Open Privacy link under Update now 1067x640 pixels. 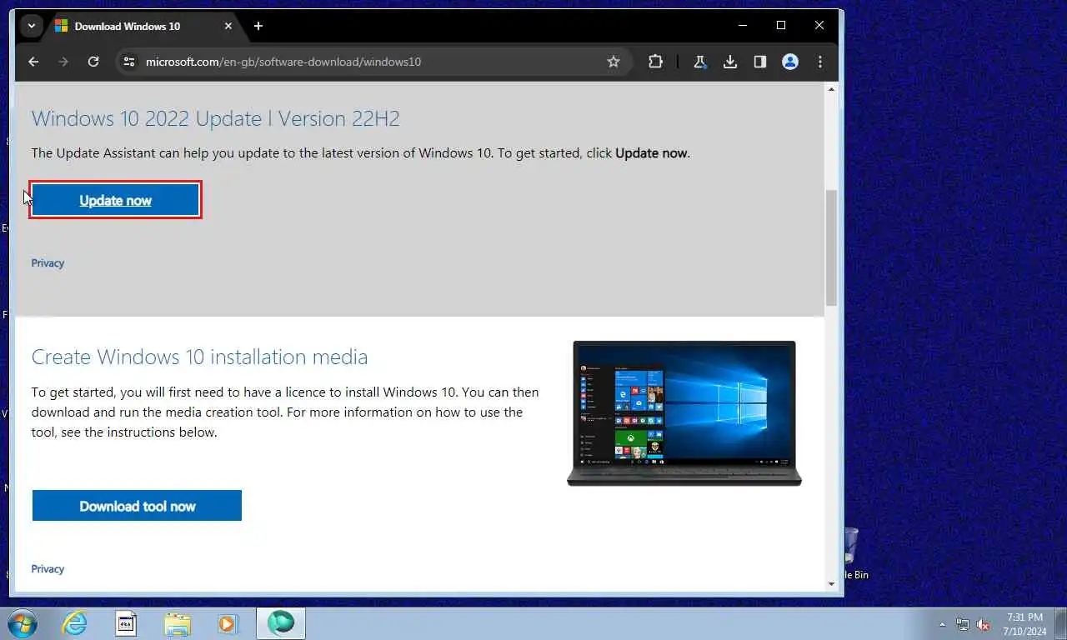pyautogui.click(x=48, y=263)
